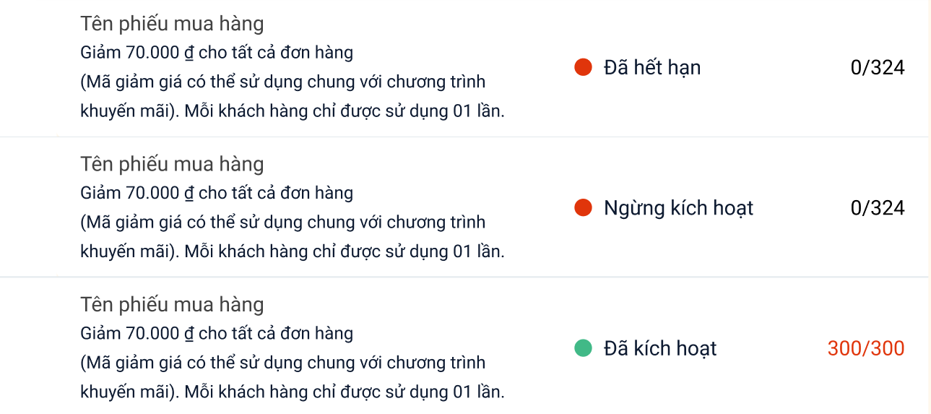This screenshot has width=931, height=414.
Task: Click the 0/324 count in the expired voucher row
Action: click(878, 68)
